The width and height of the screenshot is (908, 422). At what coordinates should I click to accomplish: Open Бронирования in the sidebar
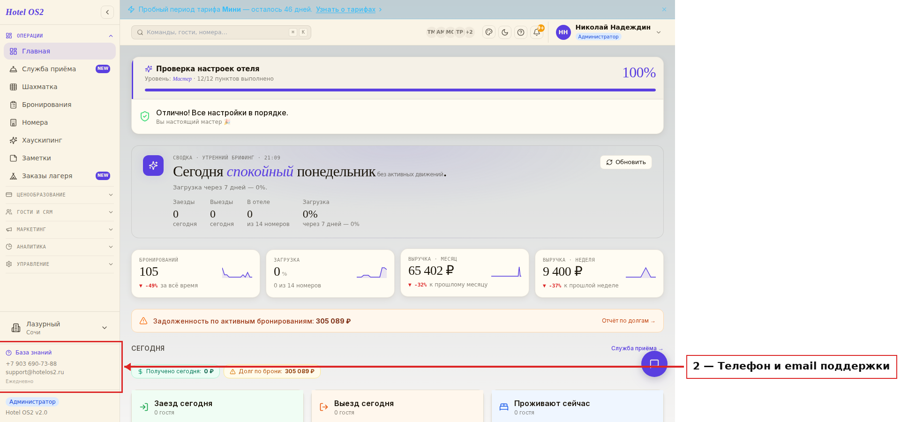click(60, 105)
